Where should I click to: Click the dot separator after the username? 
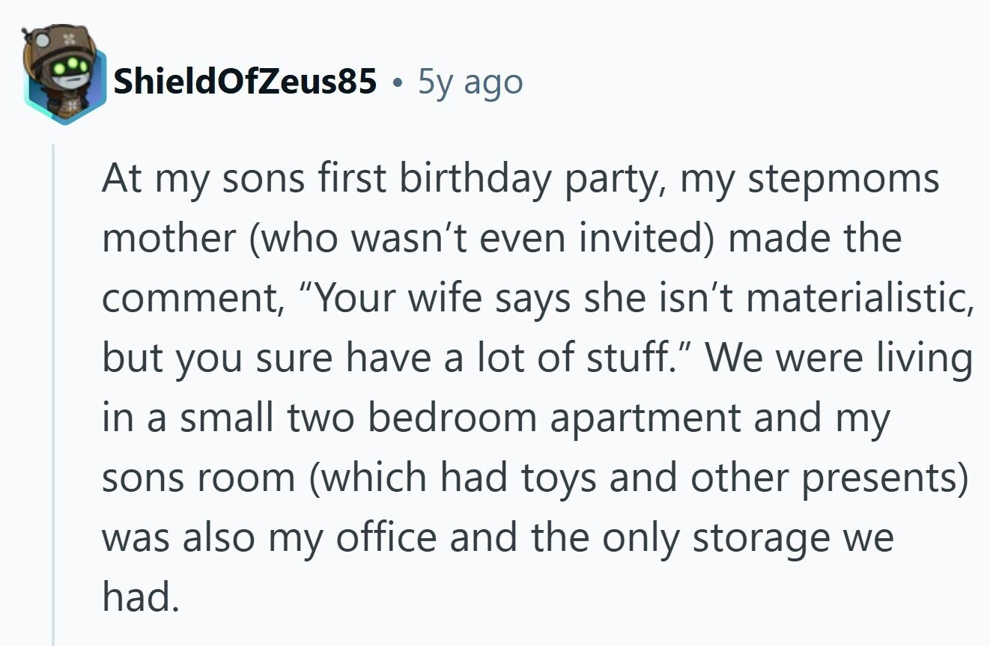click(x=397, y=83)
